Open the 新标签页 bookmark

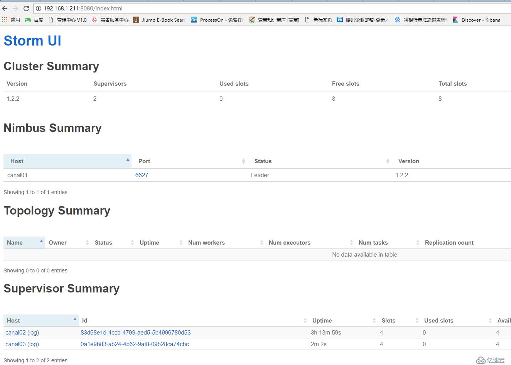pos(318,20)
